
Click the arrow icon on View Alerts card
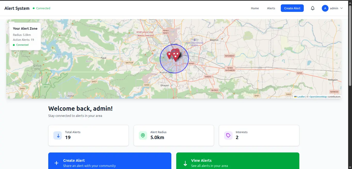coord(185,163)
